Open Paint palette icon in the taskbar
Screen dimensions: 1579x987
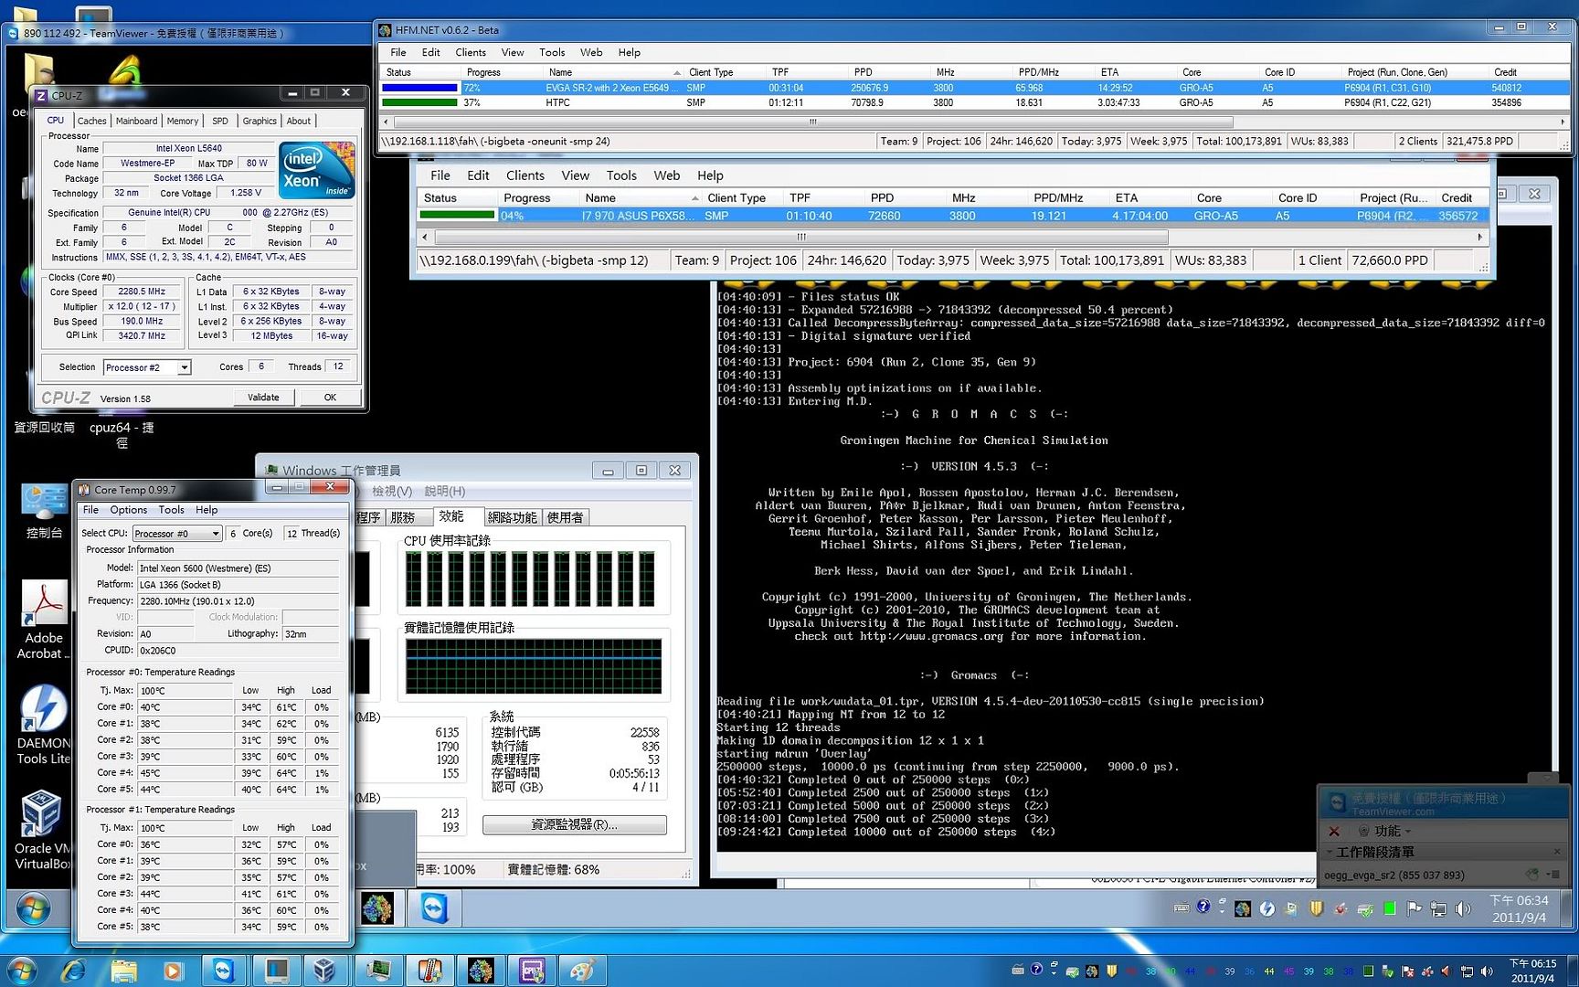[x=583, y=970]
